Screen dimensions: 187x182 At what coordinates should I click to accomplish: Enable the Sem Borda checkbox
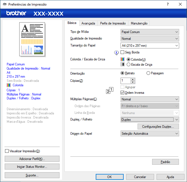click(x=123, y=52)
